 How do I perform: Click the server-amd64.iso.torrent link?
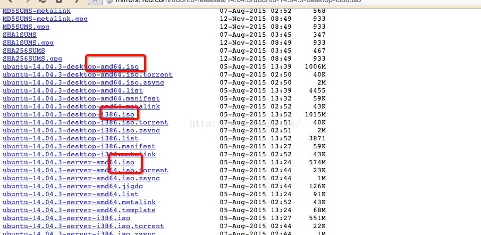pos(85,170)
